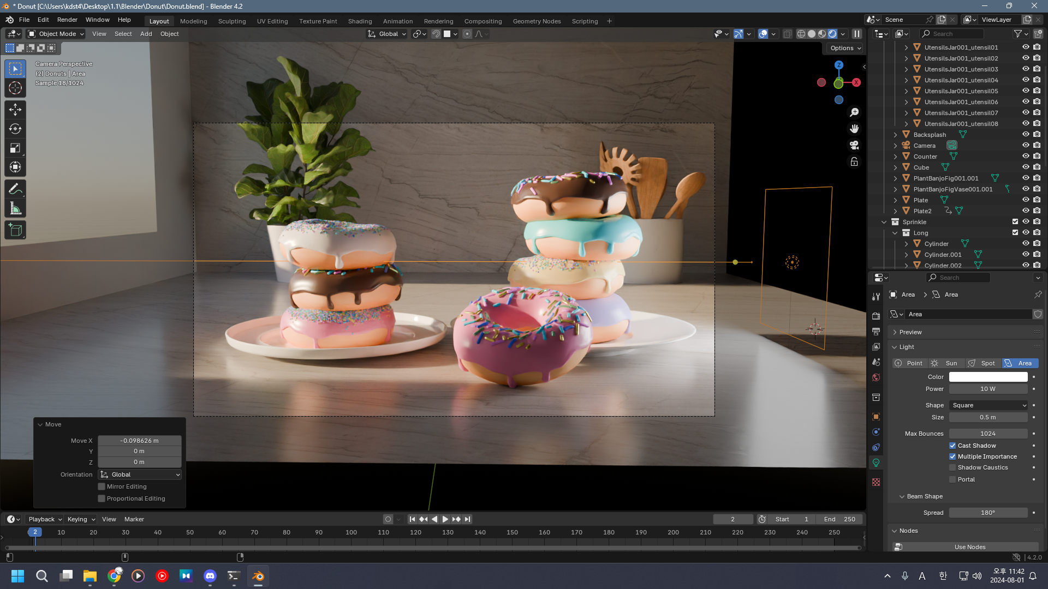This screenshot has width=1048, height=589.
Task: Open the Render menu
Action: tap(67, 20)
